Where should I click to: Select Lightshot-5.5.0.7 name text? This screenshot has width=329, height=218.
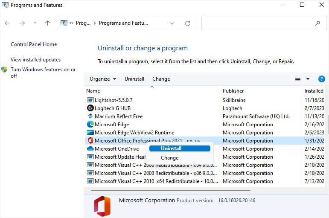(114, 100)
